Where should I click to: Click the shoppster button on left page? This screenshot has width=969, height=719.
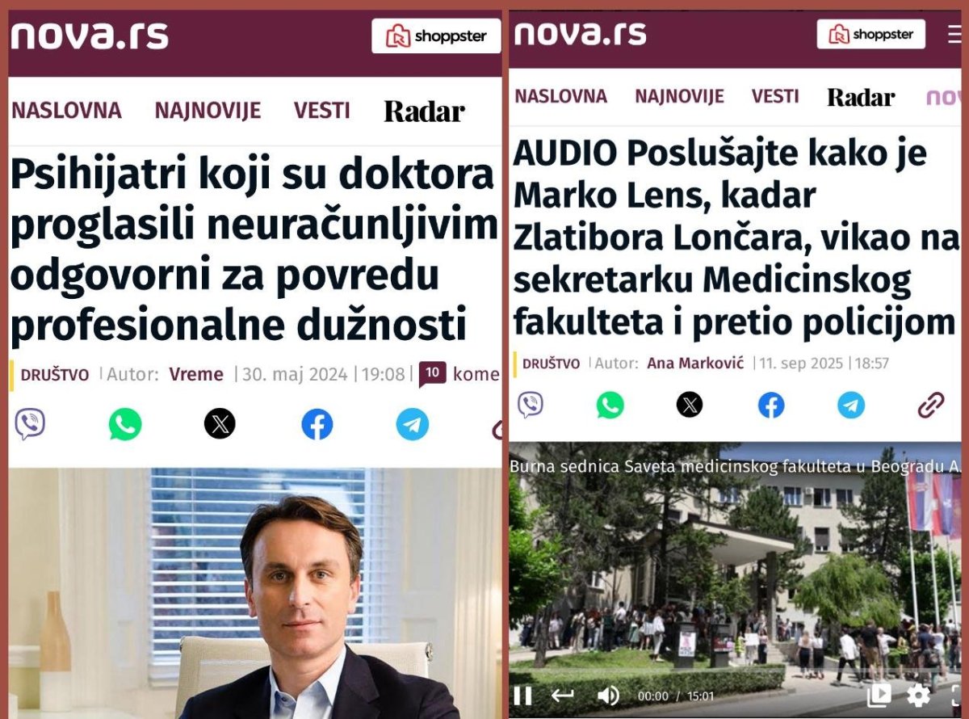click(436, 36)
